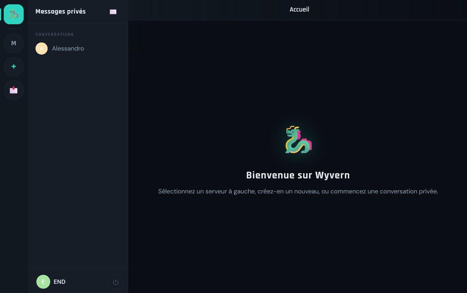
Task: Open the conversation with Alessandro
Action: pyautogui.click(x=78, y=49)
